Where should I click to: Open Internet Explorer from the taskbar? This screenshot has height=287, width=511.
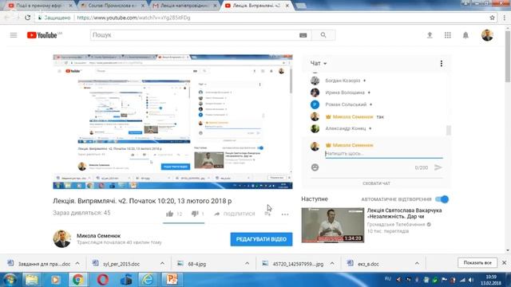tap(148, 280)
